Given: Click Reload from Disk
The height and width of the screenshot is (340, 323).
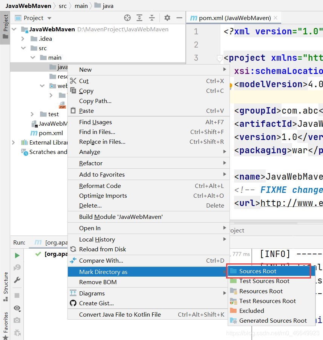Looking at the screenshot, I should (148, 249).
